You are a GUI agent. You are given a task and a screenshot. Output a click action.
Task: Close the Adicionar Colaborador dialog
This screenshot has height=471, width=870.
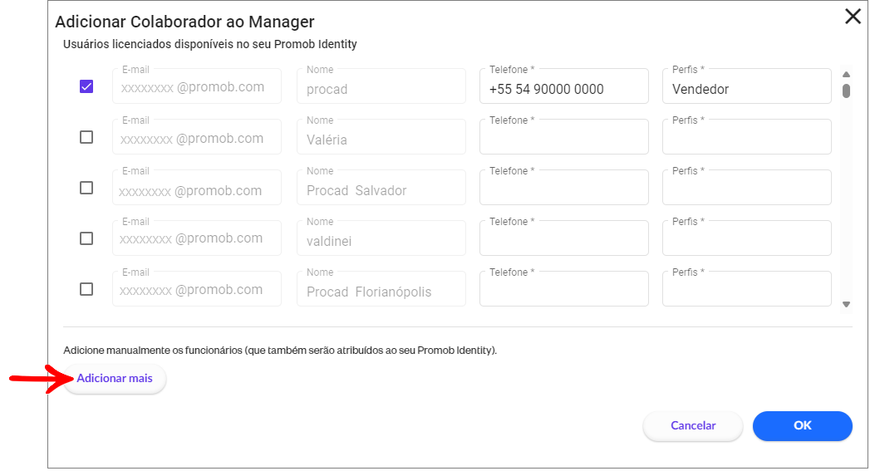(x=853, y=17)
